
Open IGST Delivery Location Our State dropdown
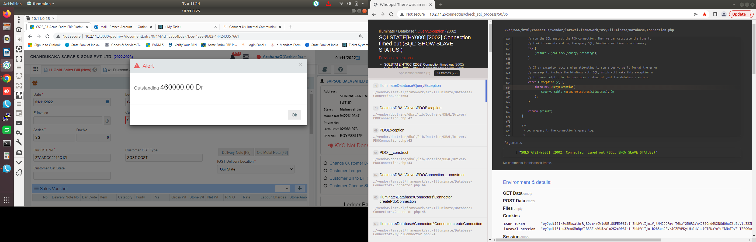[256, 169]
